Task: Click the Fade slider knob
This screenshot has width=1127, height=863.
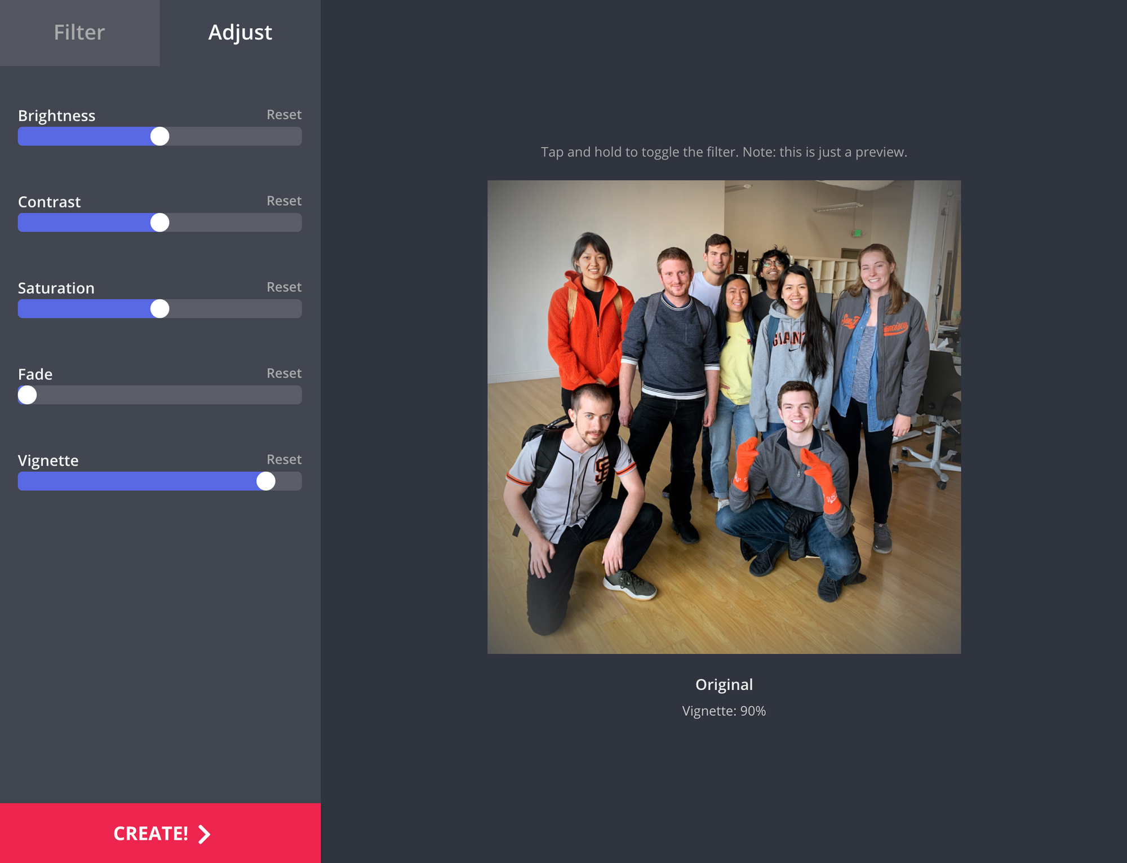Action: click(x=27, y=395)
